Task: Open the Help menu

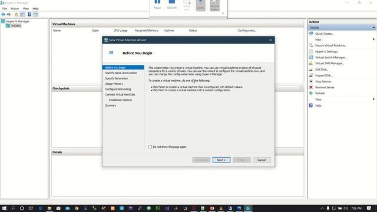Action: pos(35,8)
